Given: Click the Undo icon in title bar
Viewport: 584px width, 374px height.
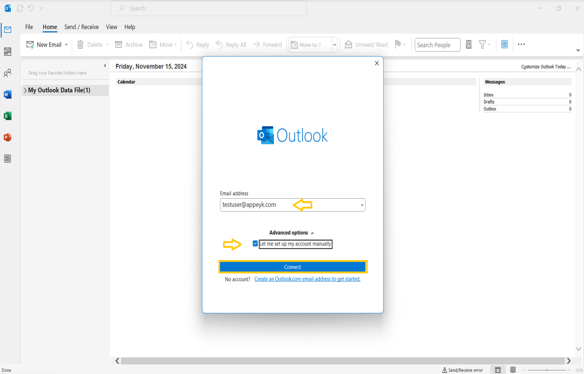Looking at the screenshot, I should point(31,8).
